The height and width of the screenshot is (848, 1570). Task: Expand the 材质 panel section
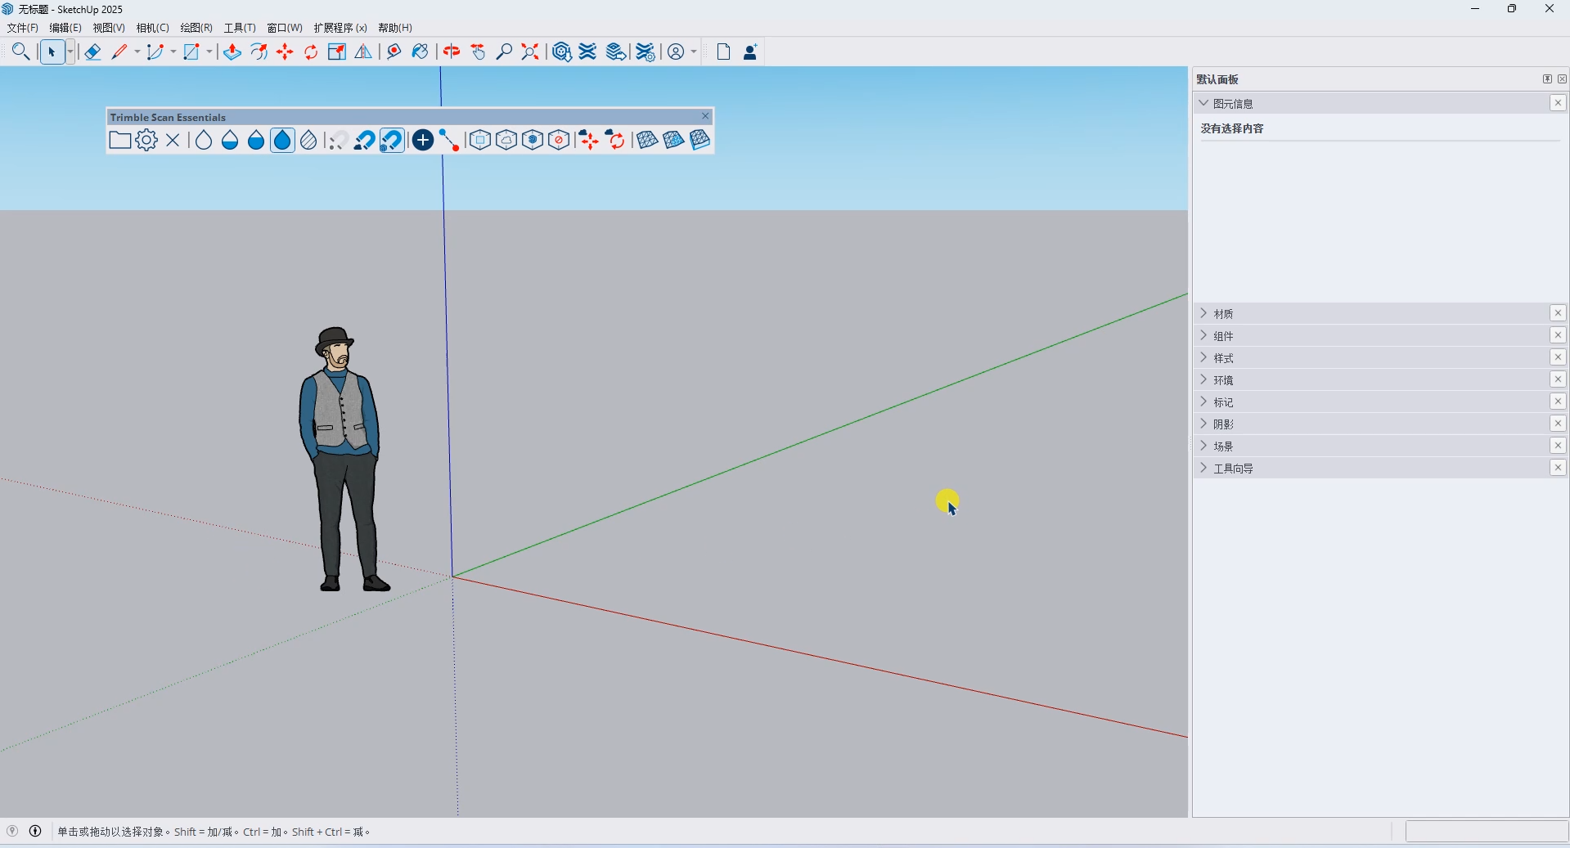pos(1203,313)
